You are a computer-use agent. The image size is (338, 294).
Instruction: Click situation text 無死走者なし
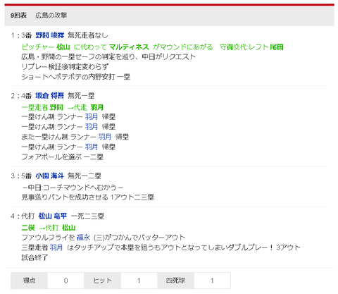88,35
